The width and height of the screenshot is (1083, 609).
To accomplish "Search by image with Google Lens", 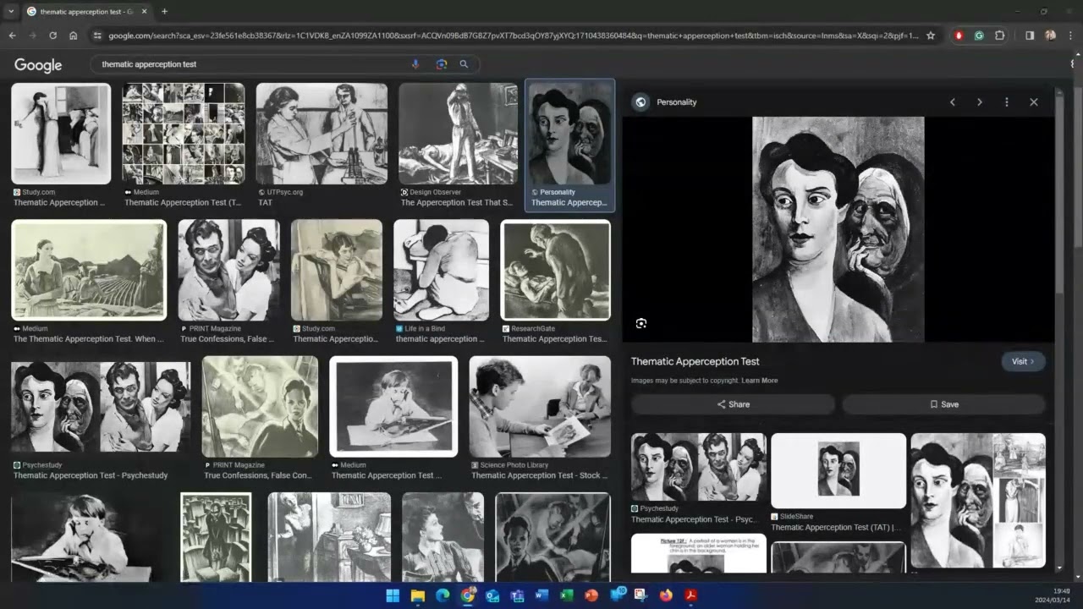I will [441, 64].
